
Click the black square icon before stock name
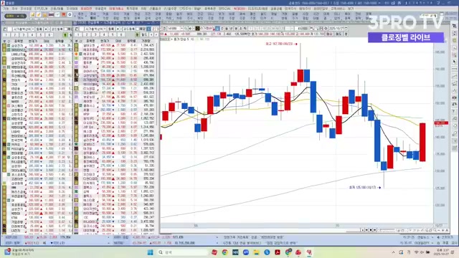pos(198,29)
